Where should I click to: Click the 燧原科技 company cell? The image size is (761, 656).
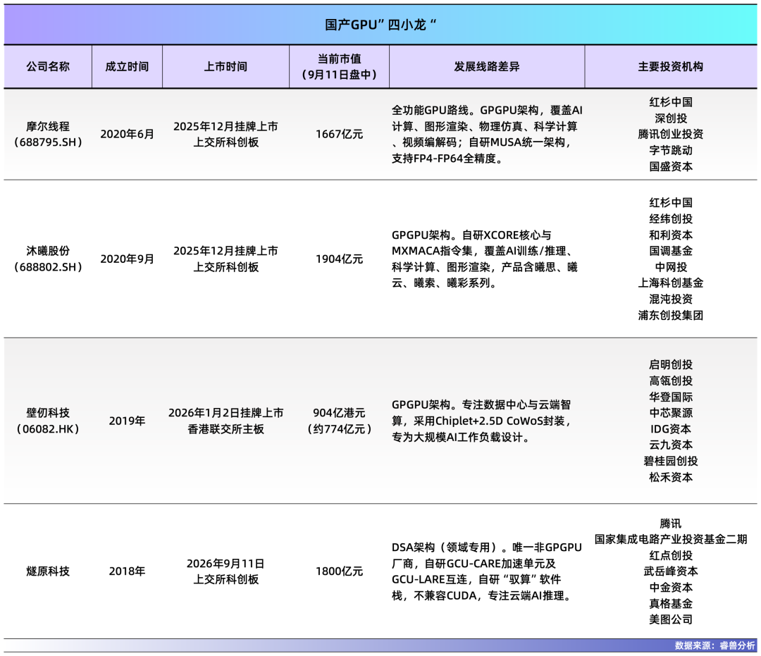(48, 571)
